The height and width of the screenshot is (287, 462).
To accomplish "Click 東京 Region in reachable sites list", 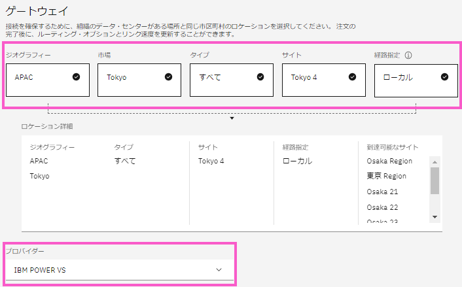I will (x=387, y=176).
